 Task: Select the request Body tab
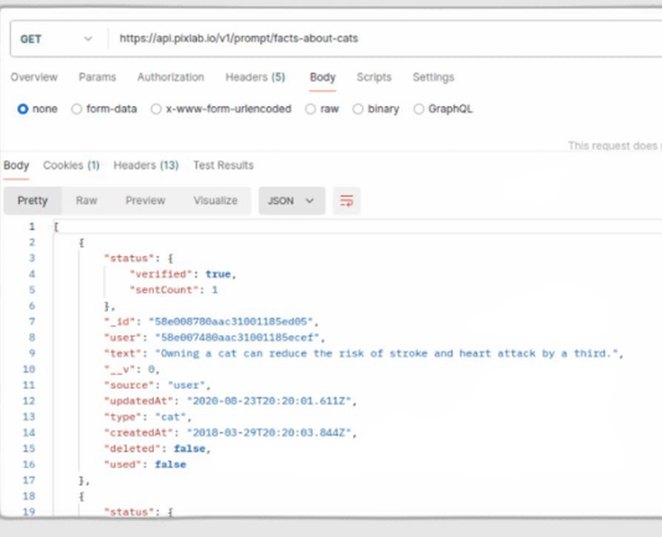(322, 77)
